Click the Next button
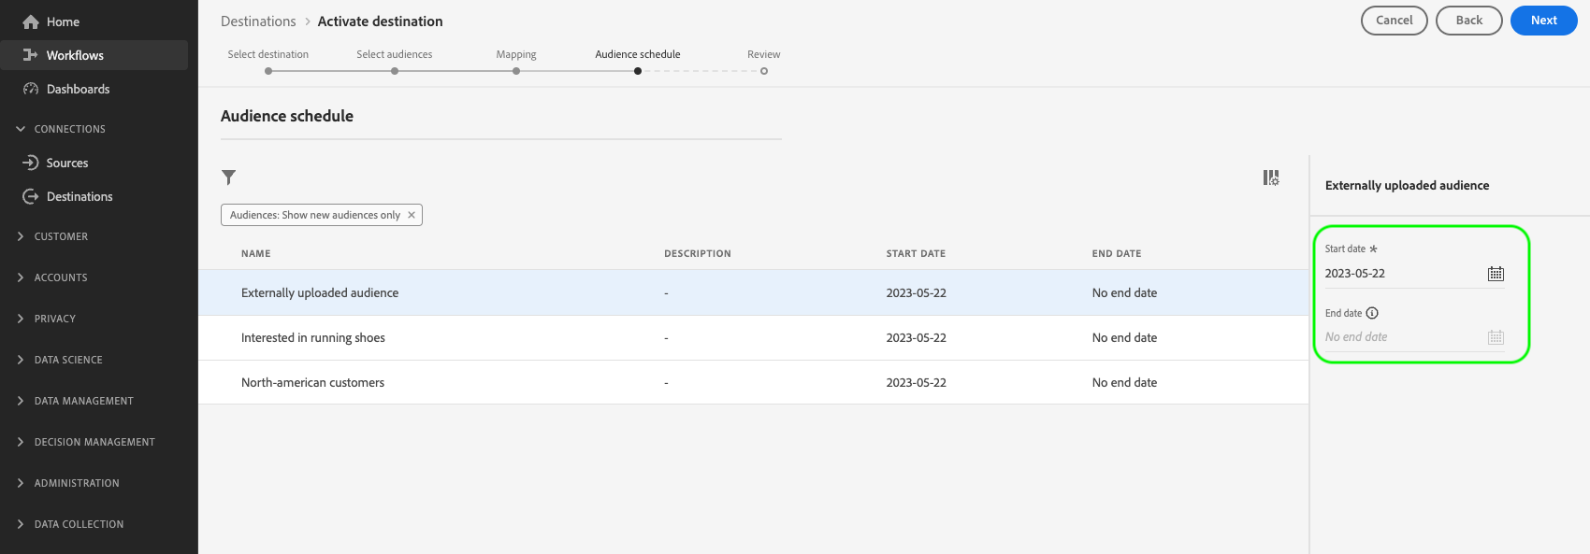Image resolution: width=1590 pixels, height=554 pixels. pyautogui.click(x=1543, y=21)
